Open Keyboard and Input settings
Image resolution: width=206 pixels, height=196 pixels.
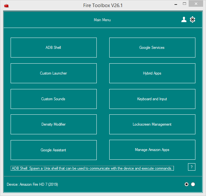coord(152,99)
